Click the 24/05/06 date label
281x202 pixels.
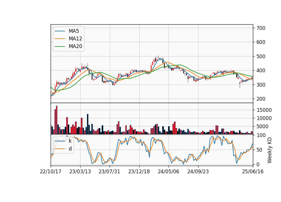tap(169, 172)
